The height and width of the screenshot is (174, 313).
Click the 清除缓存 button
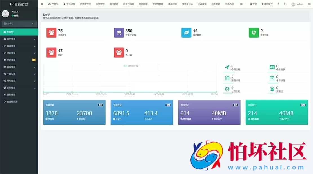[268, 4]
